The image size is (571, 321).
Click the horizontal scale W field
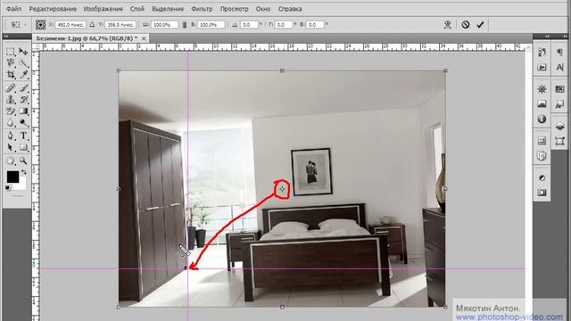coord(164,25)
